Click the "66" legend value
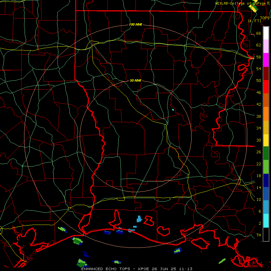This screenshot has width=271, height=271. (259, 33)
